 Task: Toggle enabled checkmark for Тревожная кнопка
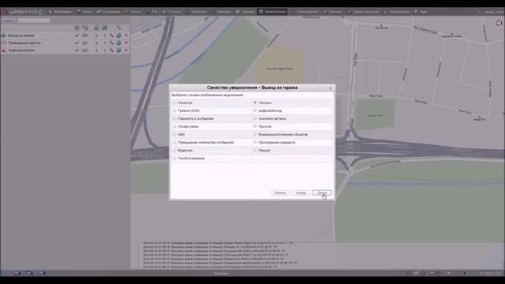tap(77, 50)
